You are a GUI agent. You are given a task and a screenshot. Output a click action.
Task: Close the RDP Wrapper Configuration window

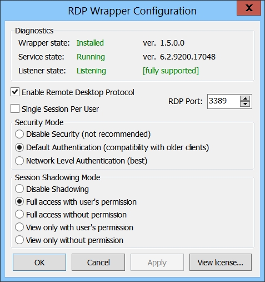249,8
